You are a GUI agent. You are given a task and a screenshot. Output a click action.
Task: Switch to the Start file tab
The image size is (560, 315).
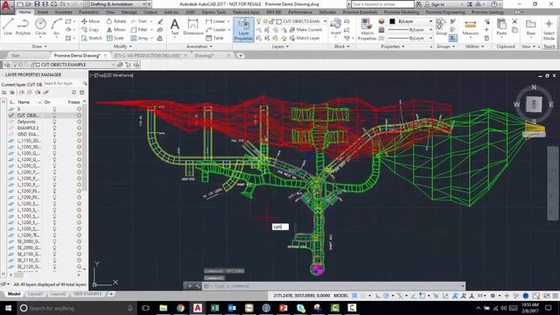coord(16,55)
